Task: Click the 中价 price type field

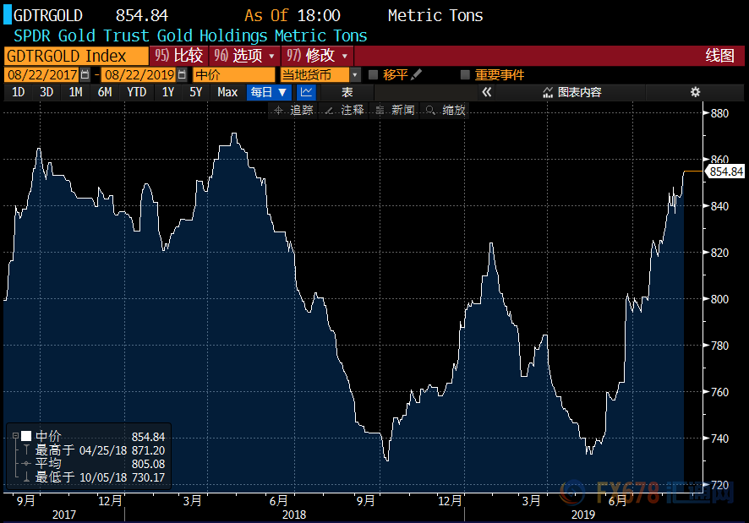Action: point(234,74)
